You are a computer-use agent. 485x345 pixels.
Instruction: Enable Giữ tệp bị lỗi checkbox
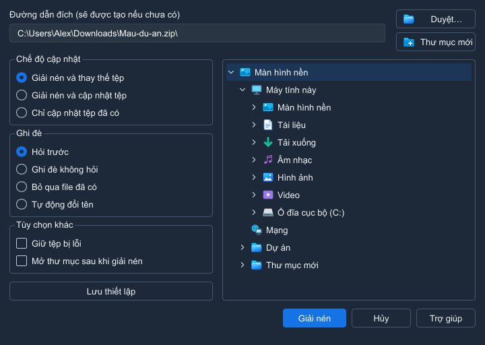click(22, 243)
